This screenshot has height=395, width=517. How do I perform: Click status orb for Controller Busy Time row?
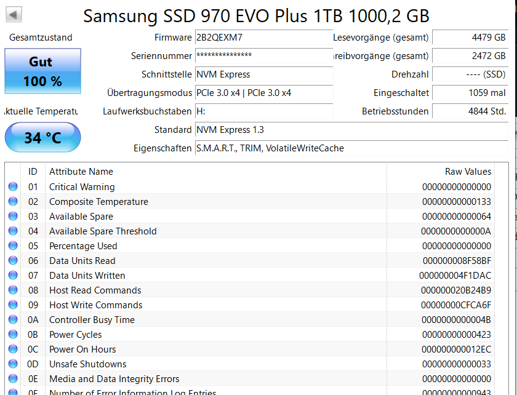pos(13,319)
